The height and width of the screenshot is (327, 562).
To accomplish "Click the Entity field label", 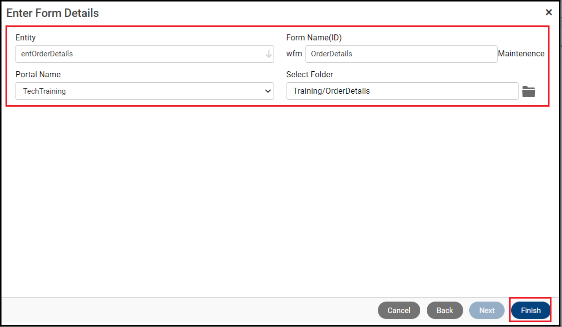I will [25, 37].
